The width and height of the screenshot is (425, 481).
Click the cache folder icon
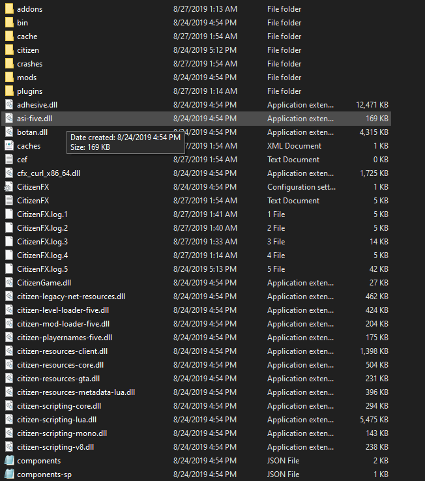pos(9,36)
